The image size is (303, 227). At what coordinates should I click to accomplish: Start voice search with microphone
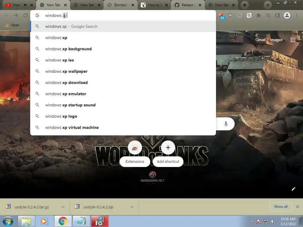click(226, 124)
